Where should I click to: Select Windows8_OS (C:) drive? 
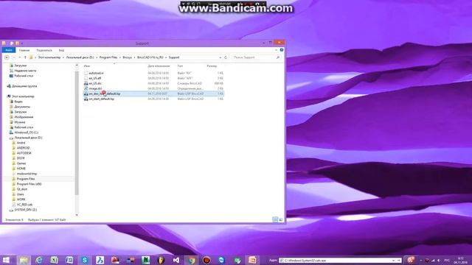(27, 132)
